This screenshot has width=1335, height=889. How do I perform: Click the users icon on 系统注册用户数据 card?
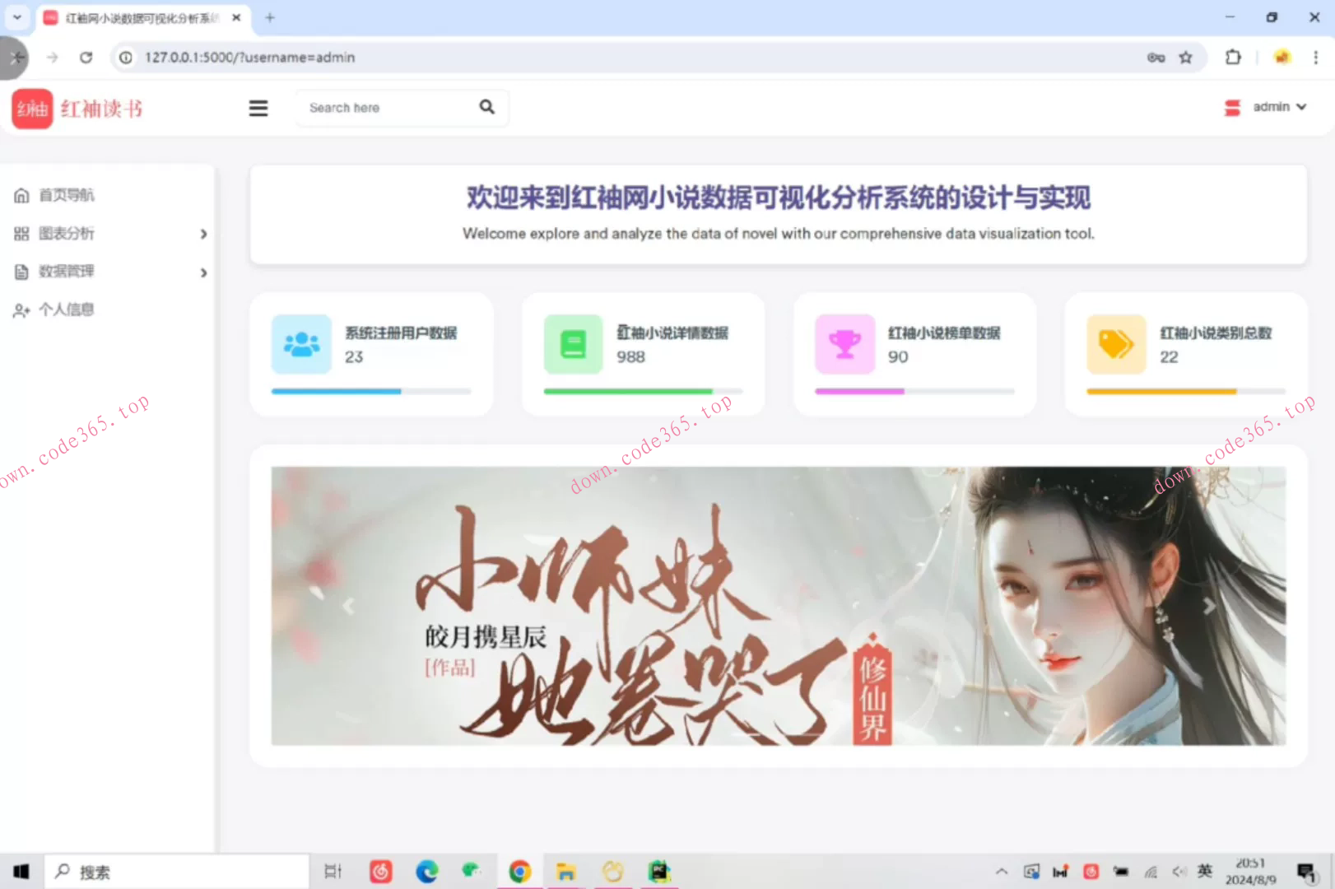coord(300,344)
